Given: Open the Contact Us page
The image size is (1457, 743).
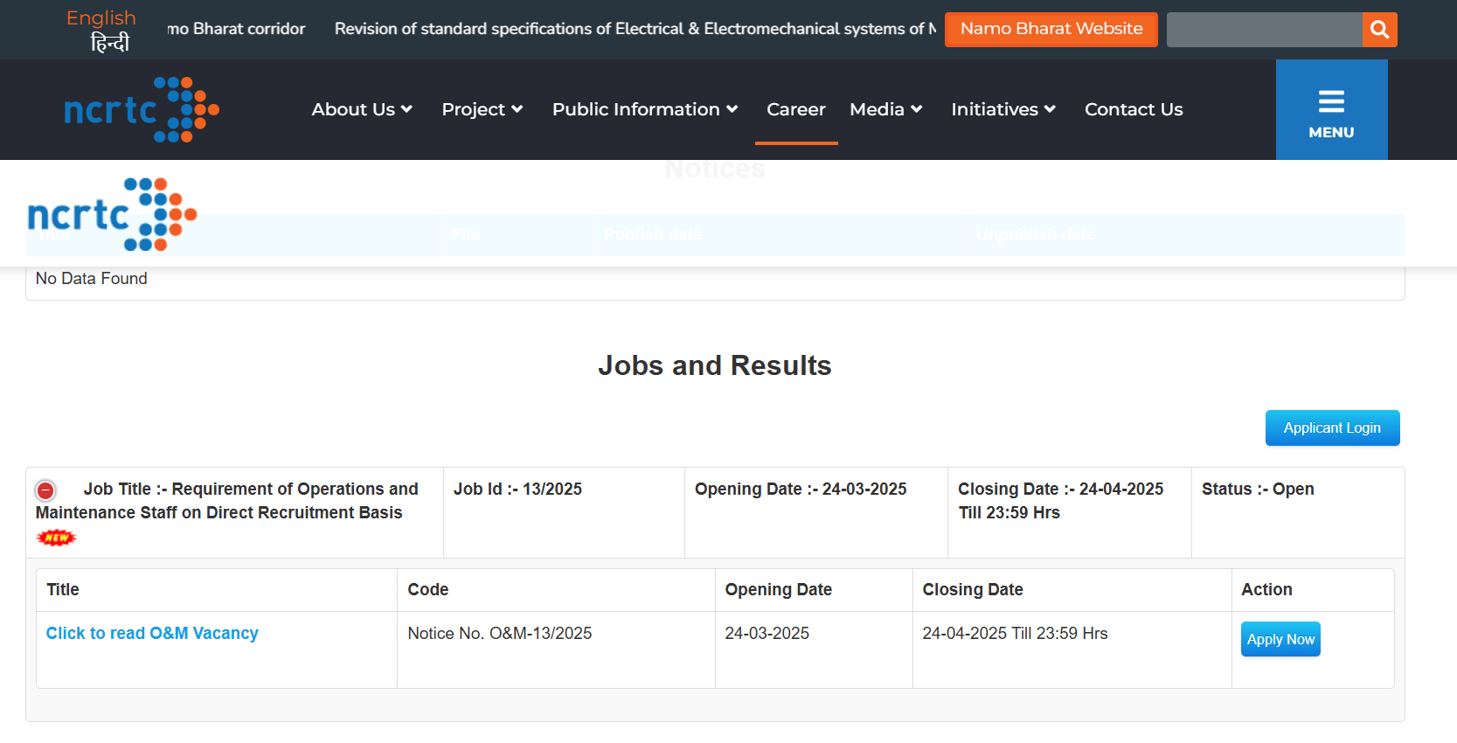Looking at the screenshot, I should coord(1133,109).
